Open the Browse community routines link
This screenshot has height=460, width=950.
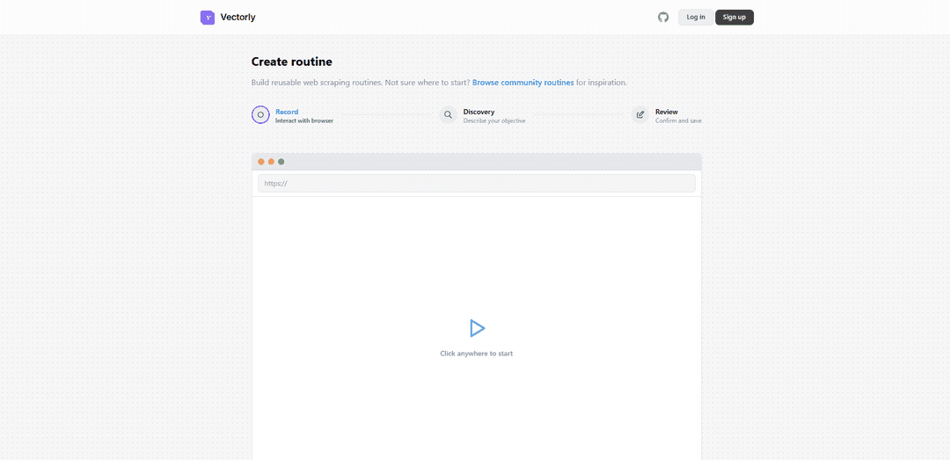click(x=522, y=83)
